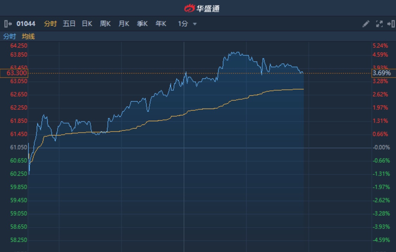Click the 华盛通 logo icon

(189, 8)
